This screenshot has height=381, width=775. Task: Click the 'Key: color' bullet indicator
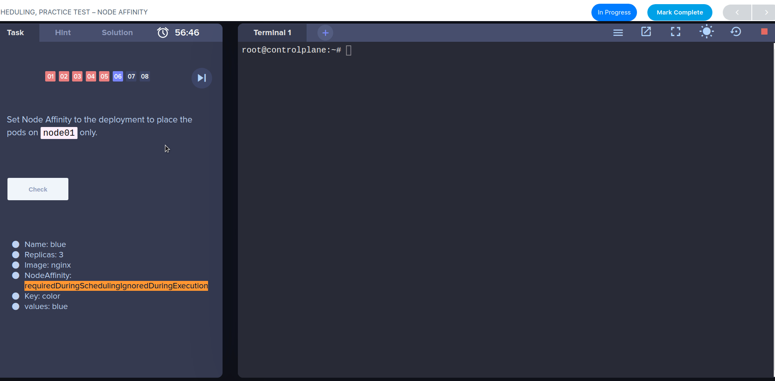tap(16, 296)
